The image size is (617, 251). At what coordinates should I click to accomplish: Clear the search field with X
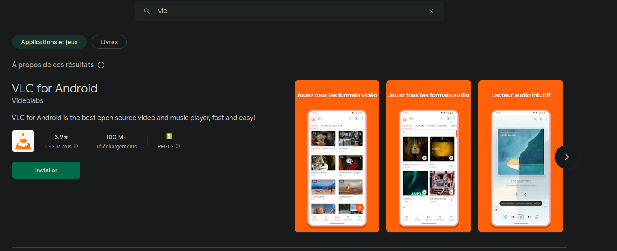[431, 11]
